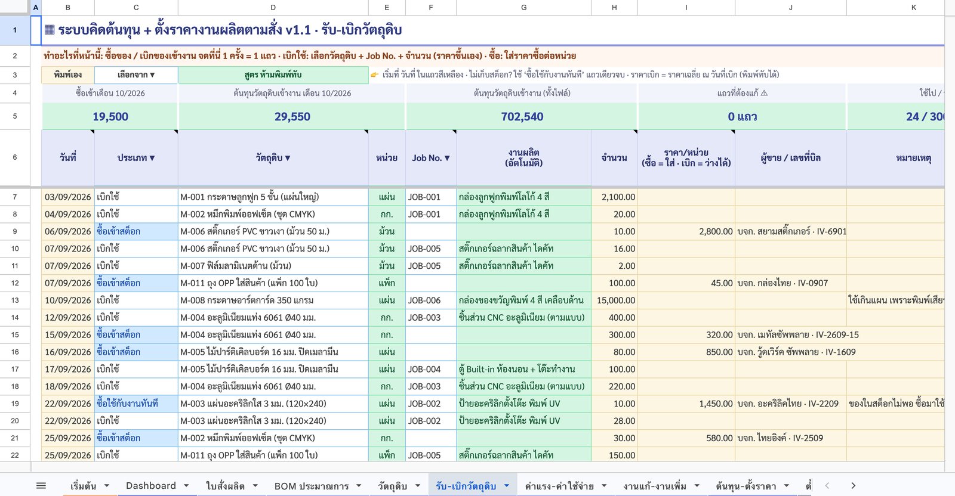Select row 5 header
The height and width of the screenshot is (496, 955).
tap(15, 116)
